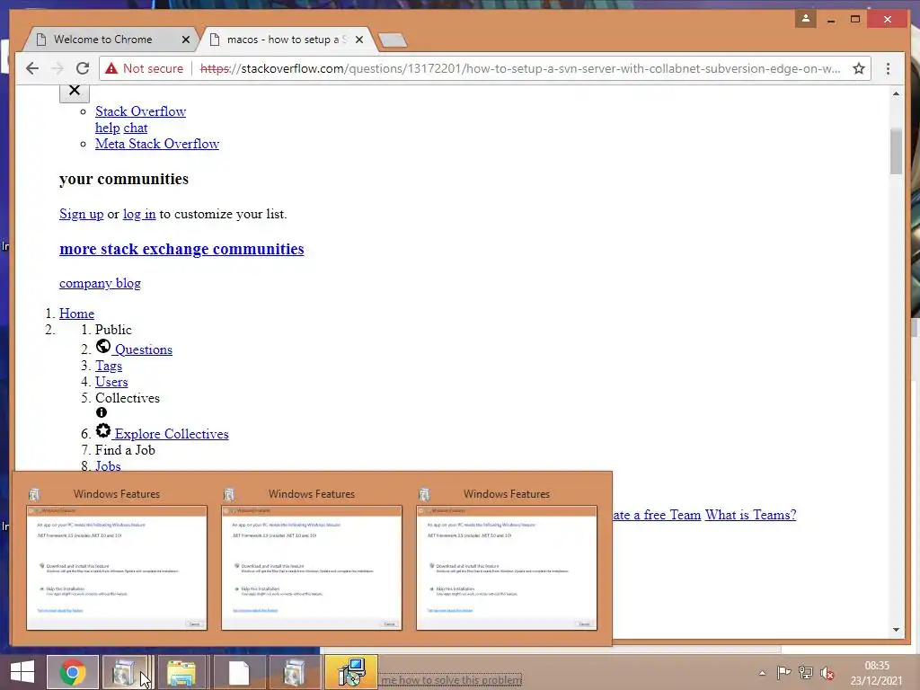
Task: Go to the Home link
Action: coord(77,314)
